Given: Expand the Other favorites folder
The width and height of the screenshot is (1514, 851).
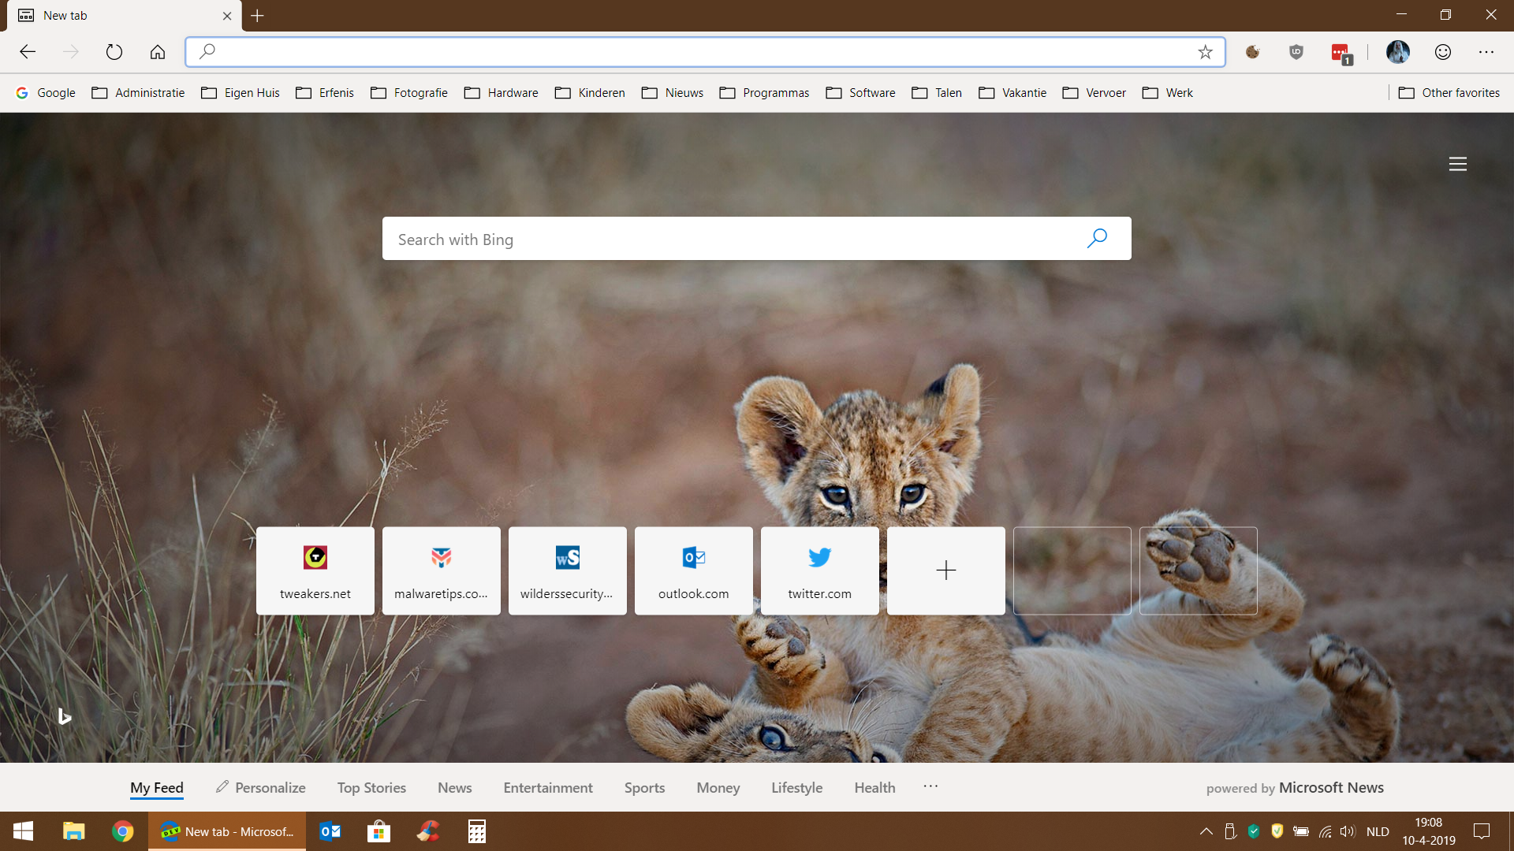Looking at the screenshot, I should point(1449,93).
